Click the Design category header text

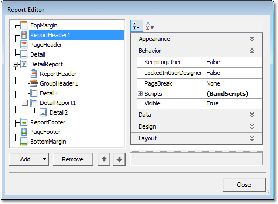[147, 127]
